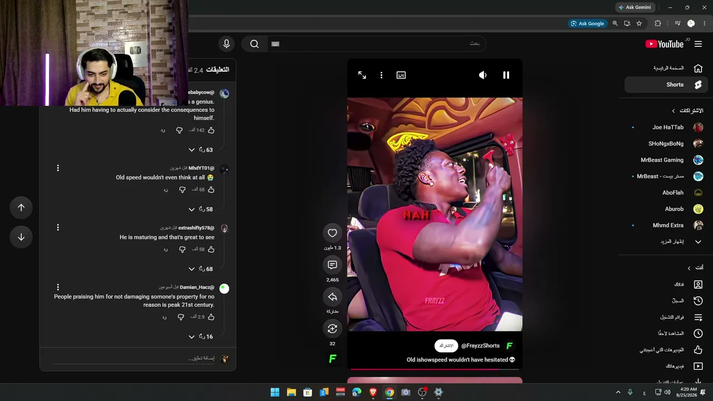Open Liked videos in the sidebar
Viewport: 713px width, 401px height.
pyautogui.click(x=666, y=350)
